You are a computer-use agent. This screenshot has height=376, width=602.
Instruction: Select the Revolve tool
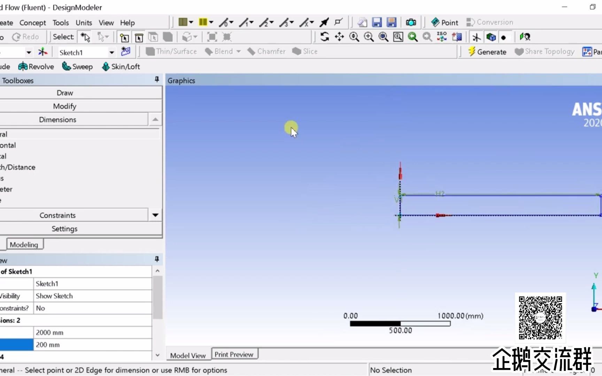point(36,66)
